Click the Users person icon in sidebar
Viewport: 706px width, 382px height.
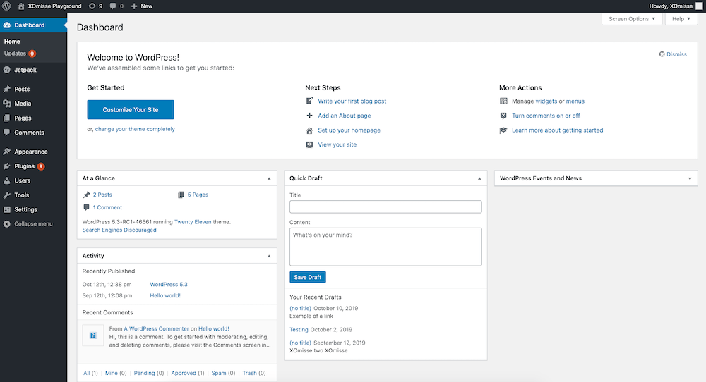[x=7, y=180]
